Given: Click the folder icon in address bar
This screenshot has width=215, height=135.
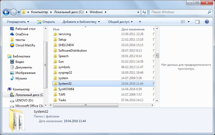Looking at the screenshot, I should pyautogui.click(x=24, y=12).
